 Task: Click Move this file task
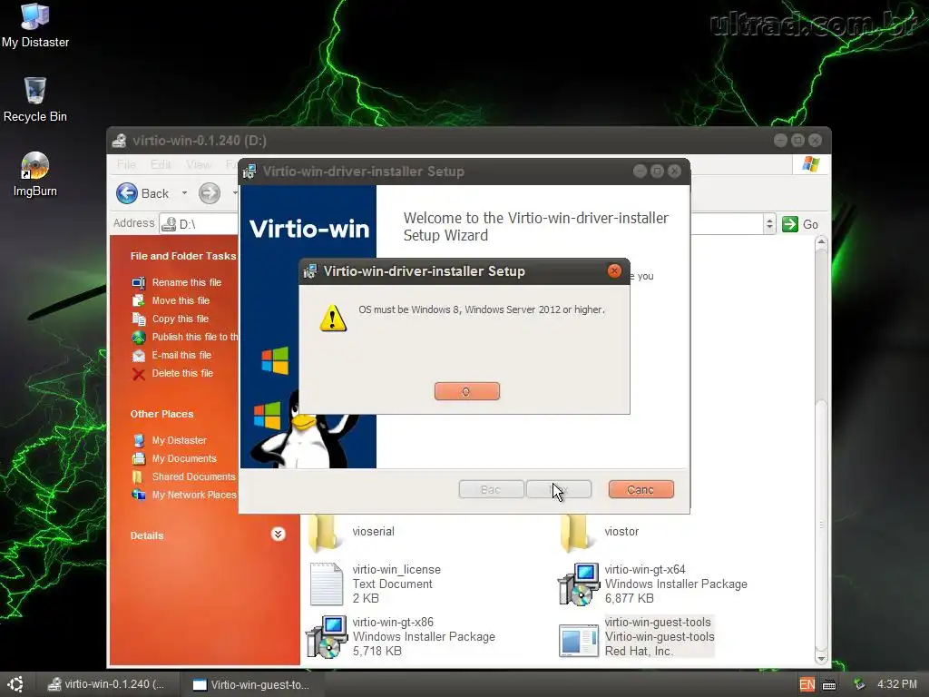pyautogui.click(x=181, y=300)
